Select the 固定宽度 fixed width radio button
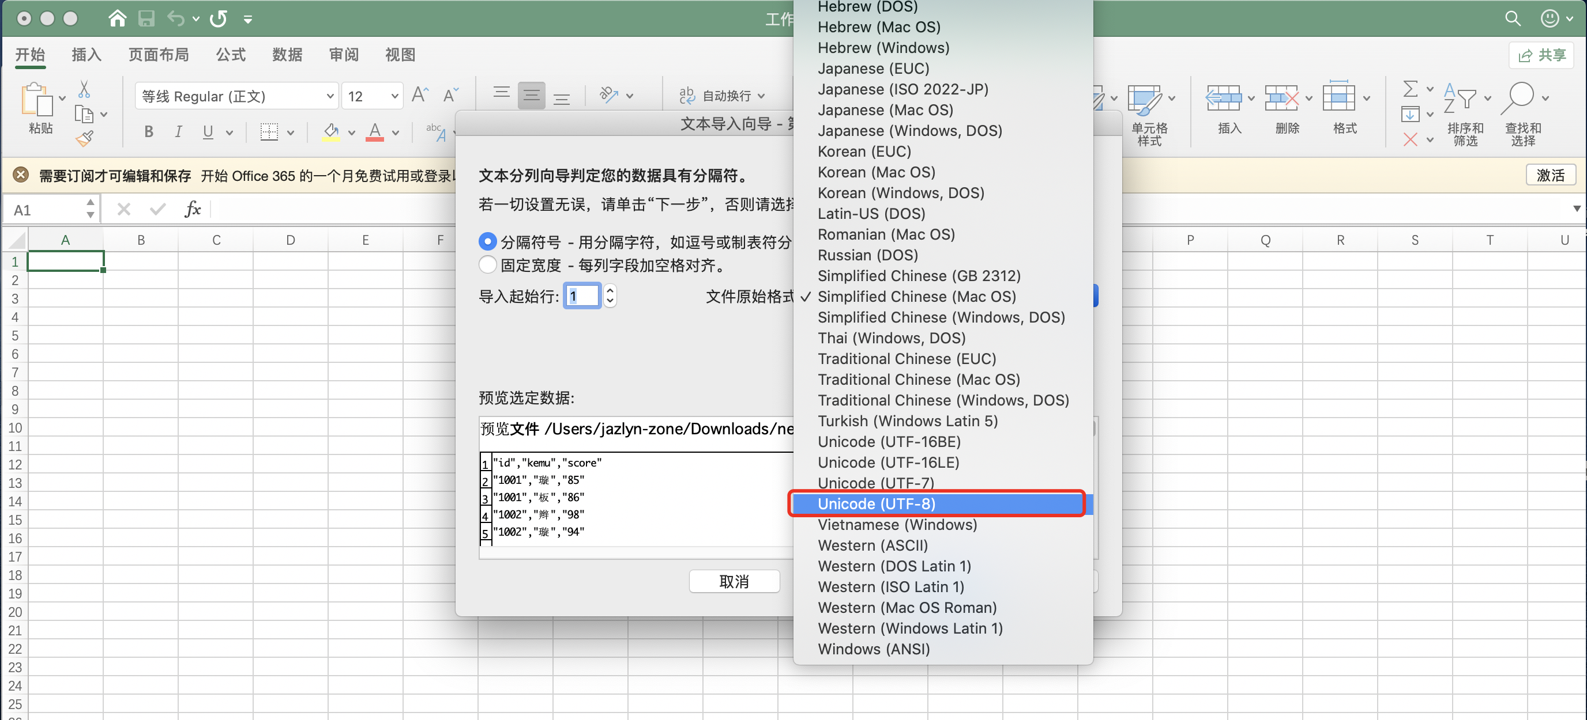The image size is (1587, 720). (x=487, y=265)
